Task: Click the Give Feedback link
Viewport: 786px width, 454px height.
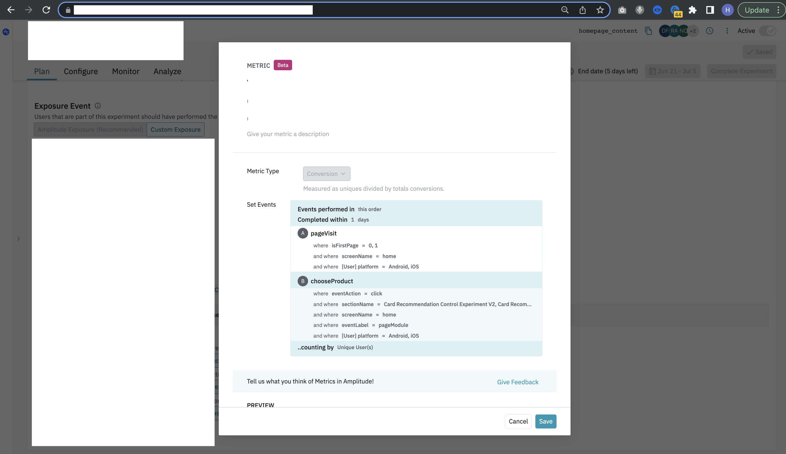Action: (x=517, y=382)
